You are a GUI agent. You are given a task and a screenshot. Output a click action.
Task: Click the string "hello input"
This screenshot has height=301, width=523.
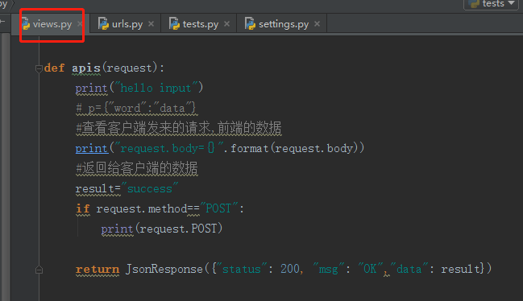point(156,89)
